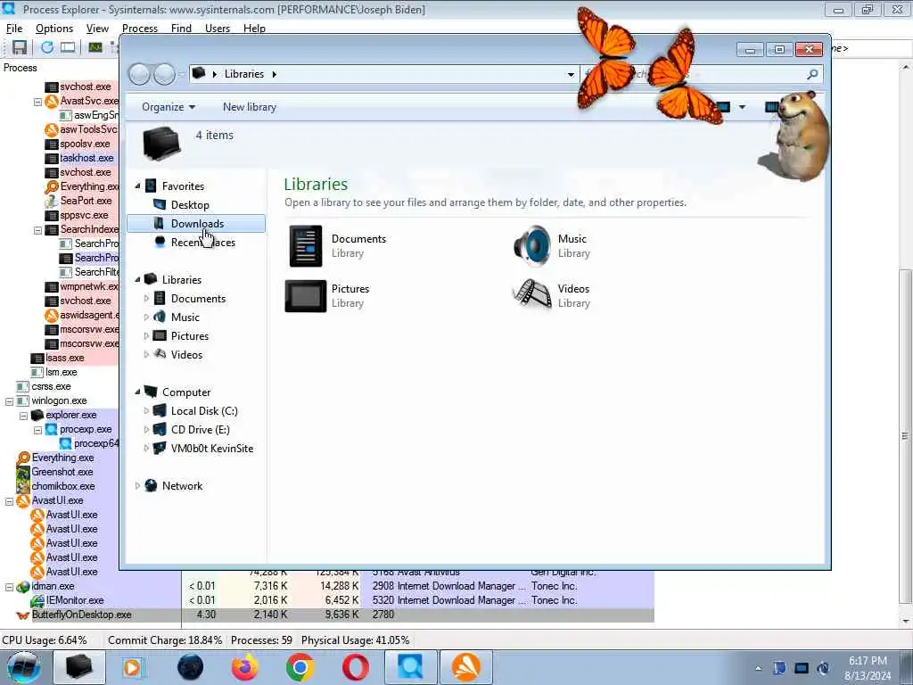The image size is (913, 685).
Task: Select chomikbox.exe in process list
Action: [x=63, y=486]
